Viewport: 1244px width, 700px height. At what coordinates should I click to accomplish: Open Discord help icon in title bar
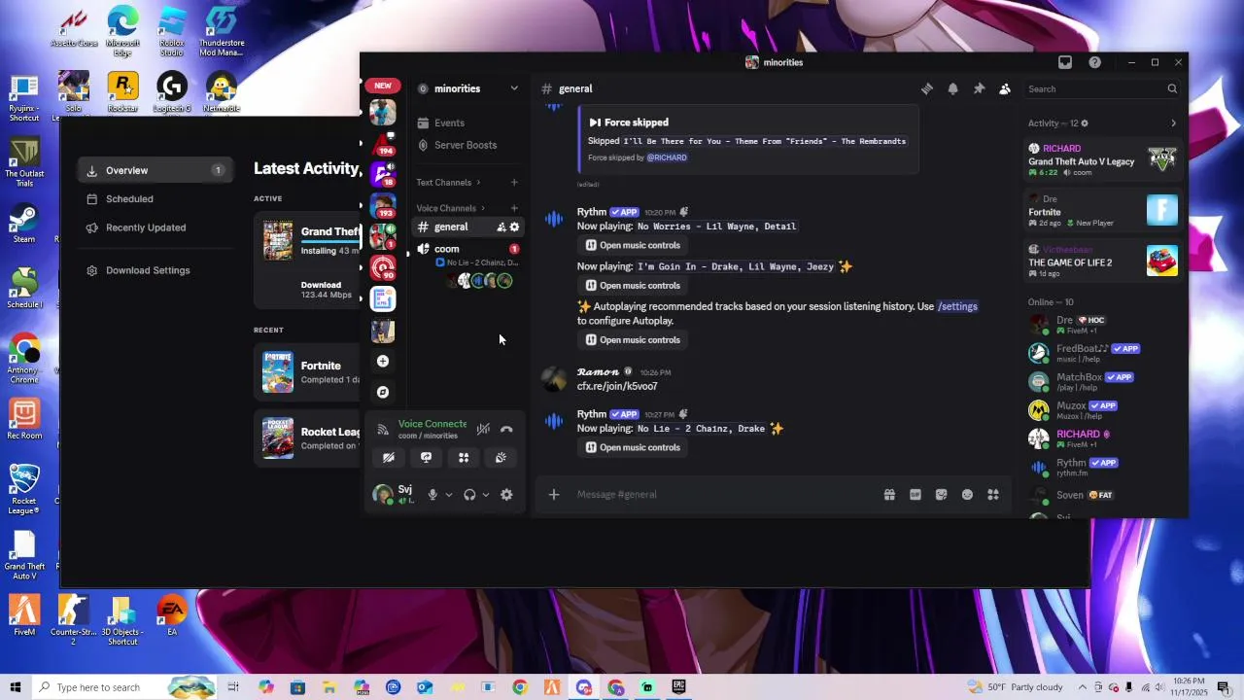pos(1095,62)
